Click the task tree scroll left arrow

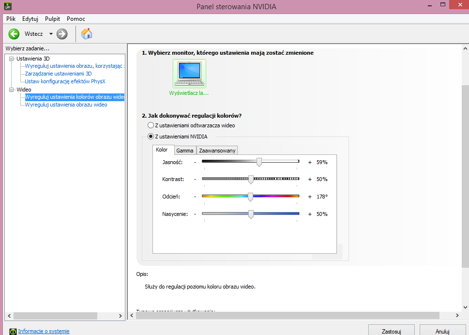tap(9, 316)
